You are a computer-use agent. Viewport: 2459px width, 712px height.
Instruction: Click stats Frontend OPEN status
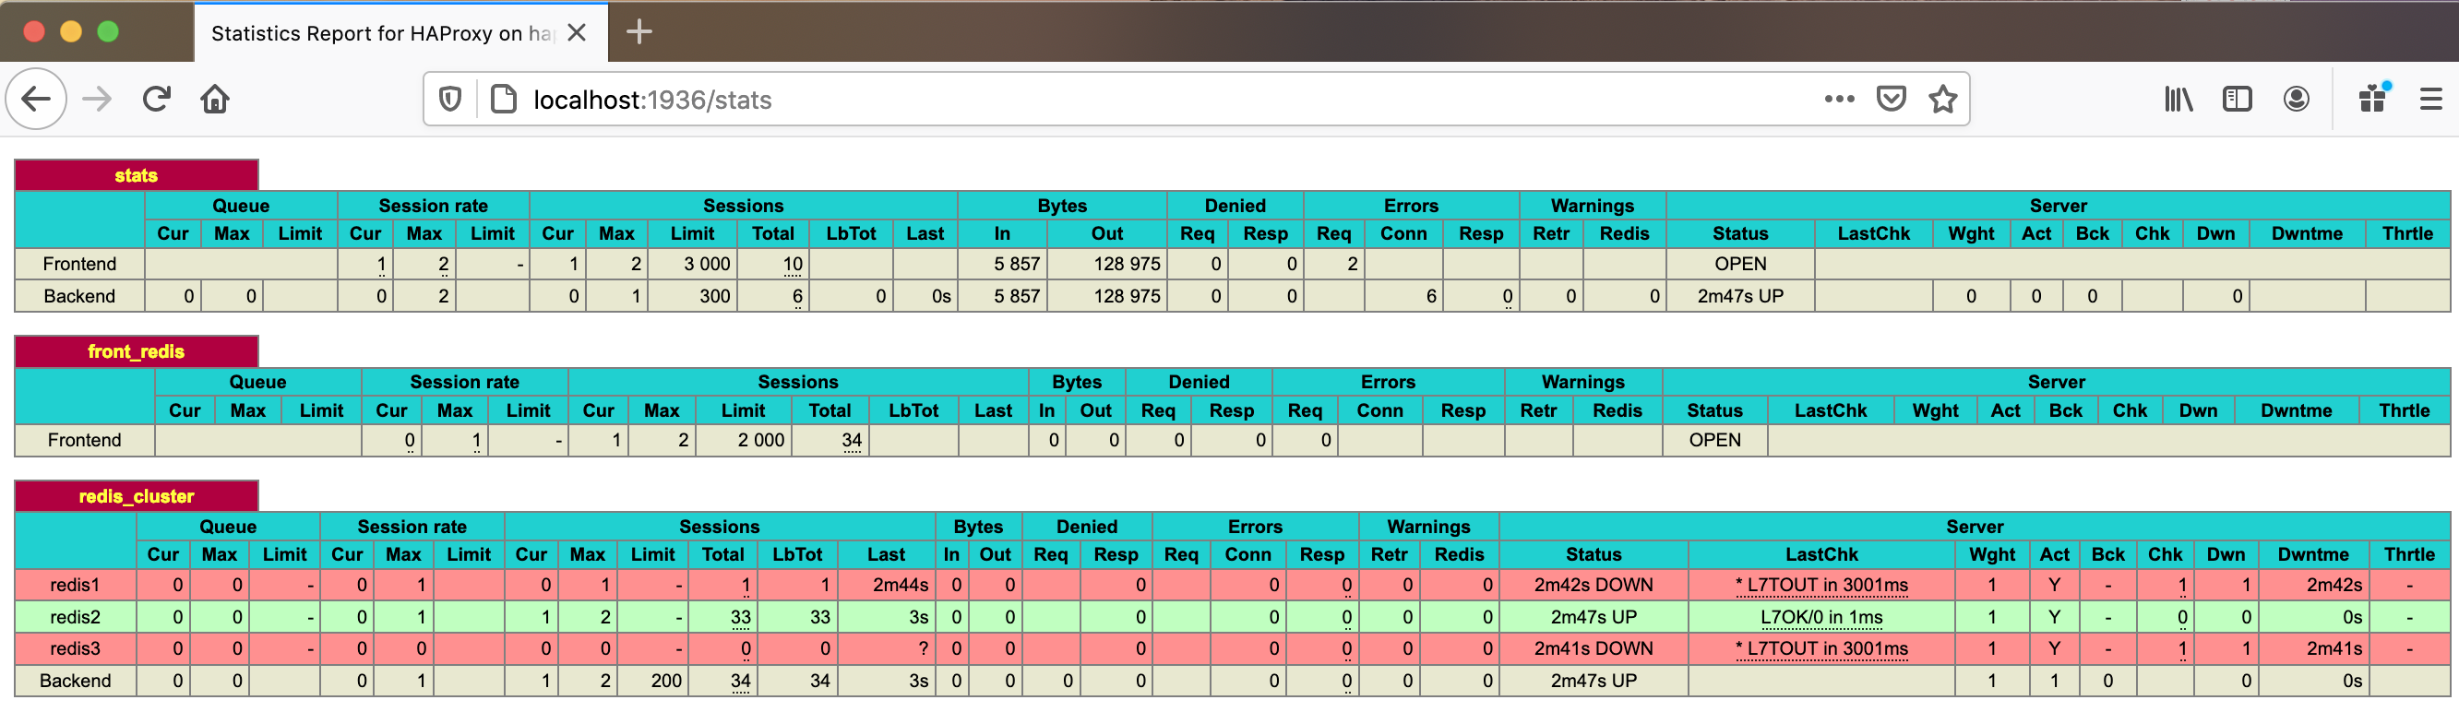click(1740, 265)
